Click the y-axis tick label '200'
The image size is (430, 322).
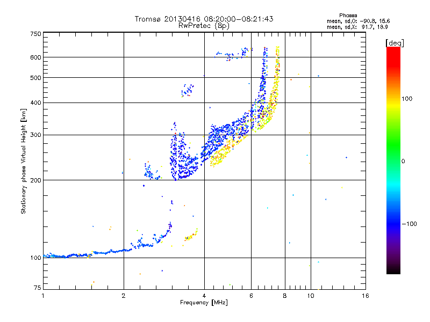point(35,180)
